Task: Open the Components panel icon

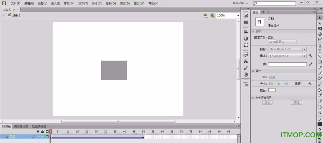Action: click(246, 61)
